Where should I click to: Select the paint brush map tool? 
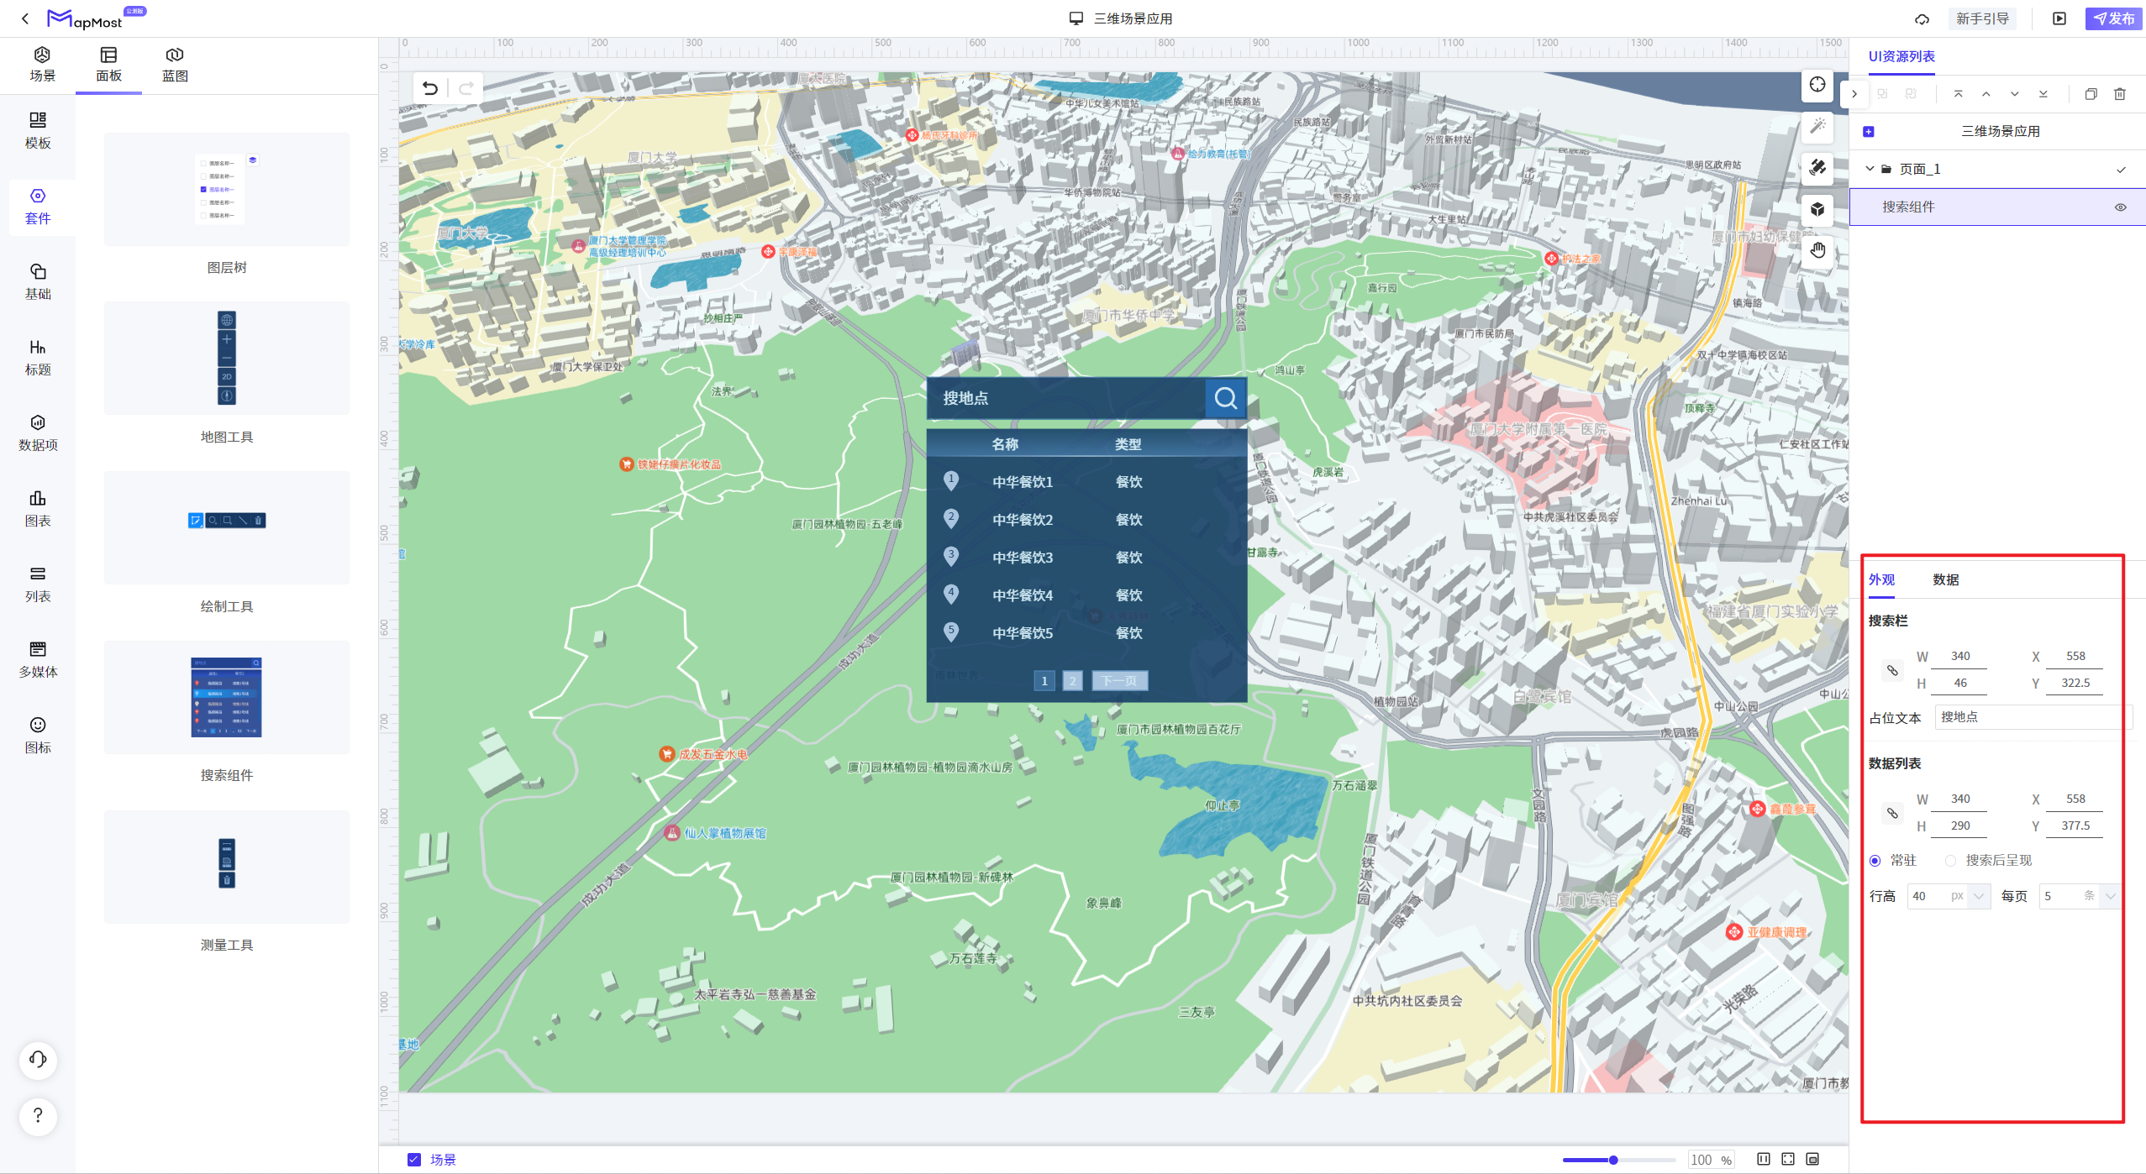pyautogui.click(x=1817, y=167)
